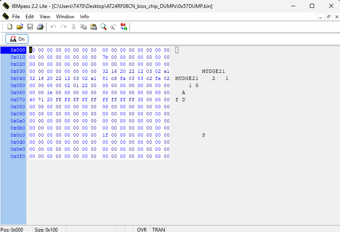Click the Redo arrow icon
Screen dimensions: 340x232
tap(63, 27)
